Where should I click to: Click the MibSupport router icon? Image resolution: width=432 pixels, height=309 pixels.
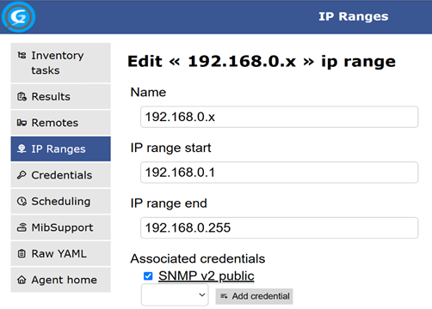click(22, 227)
